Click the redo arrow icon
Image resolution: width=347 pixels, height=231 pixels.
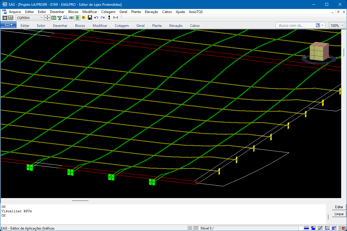(x=103, y=18)
